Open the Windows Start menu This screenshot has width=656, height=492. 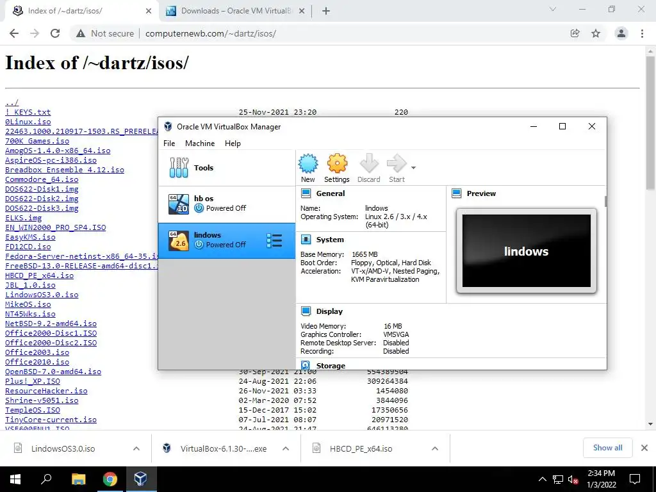coord(15,479)
